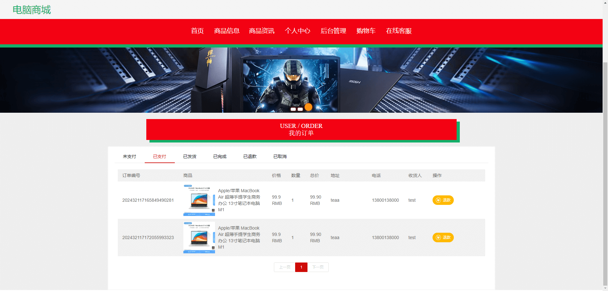Open 个人中心 in the navigation bar

click(297, 31)
